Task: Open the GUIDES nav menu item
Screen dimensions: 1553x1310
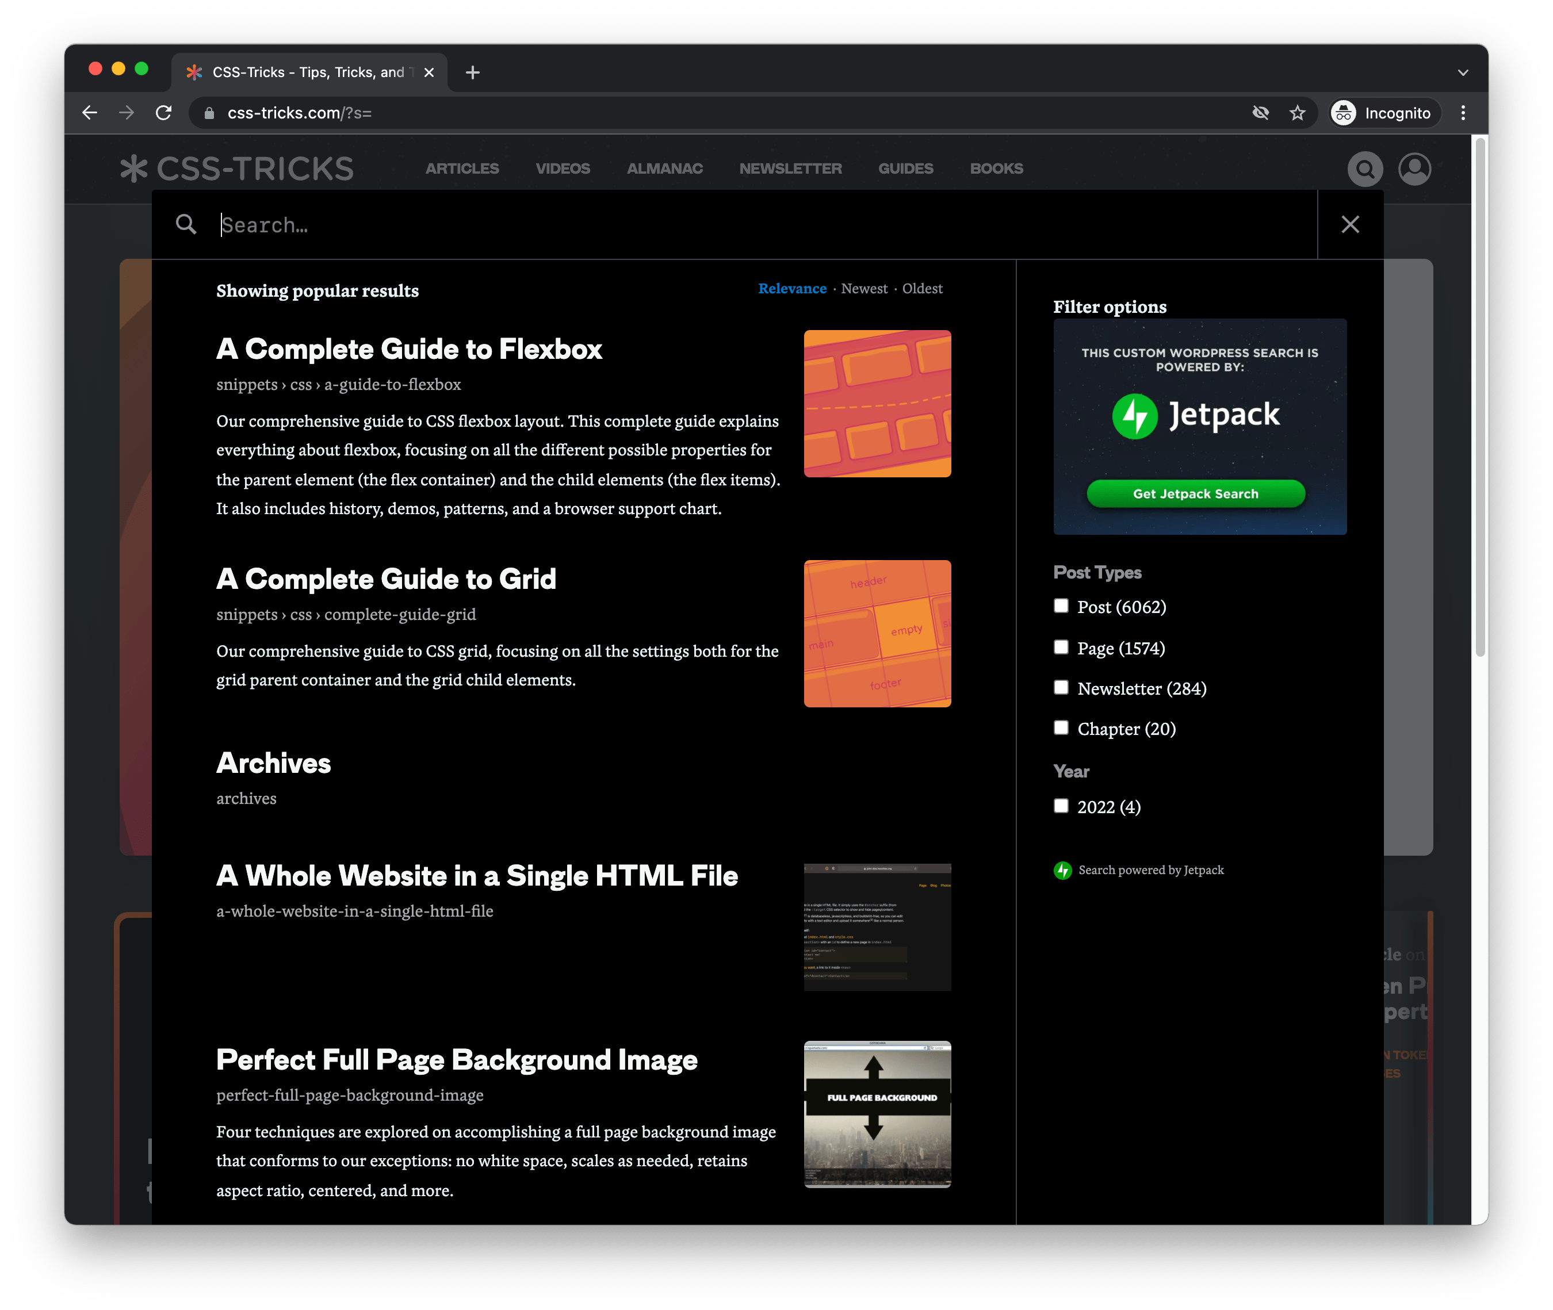Action: (x=905, y=168)
